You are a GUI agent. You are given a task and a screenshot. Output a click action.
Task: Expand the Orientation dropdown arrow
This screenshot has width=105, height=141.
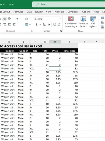12,19
